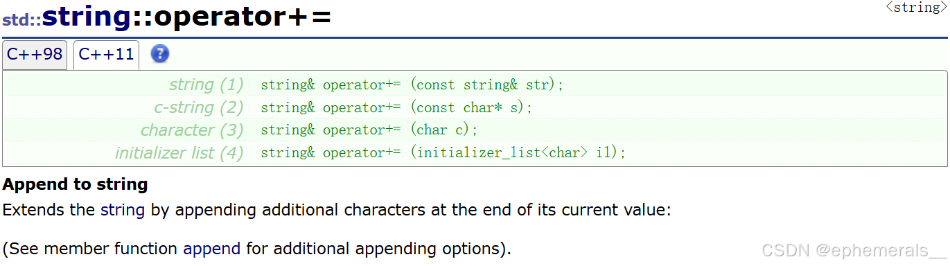Click the CSDN @ephemerals__ watermark
This screenshot has height=266, width=950.
pos(854,251)
